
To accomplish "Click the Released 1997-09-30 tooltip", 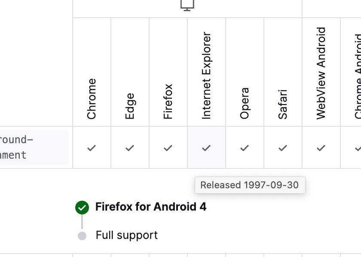I will coord(250,185).
